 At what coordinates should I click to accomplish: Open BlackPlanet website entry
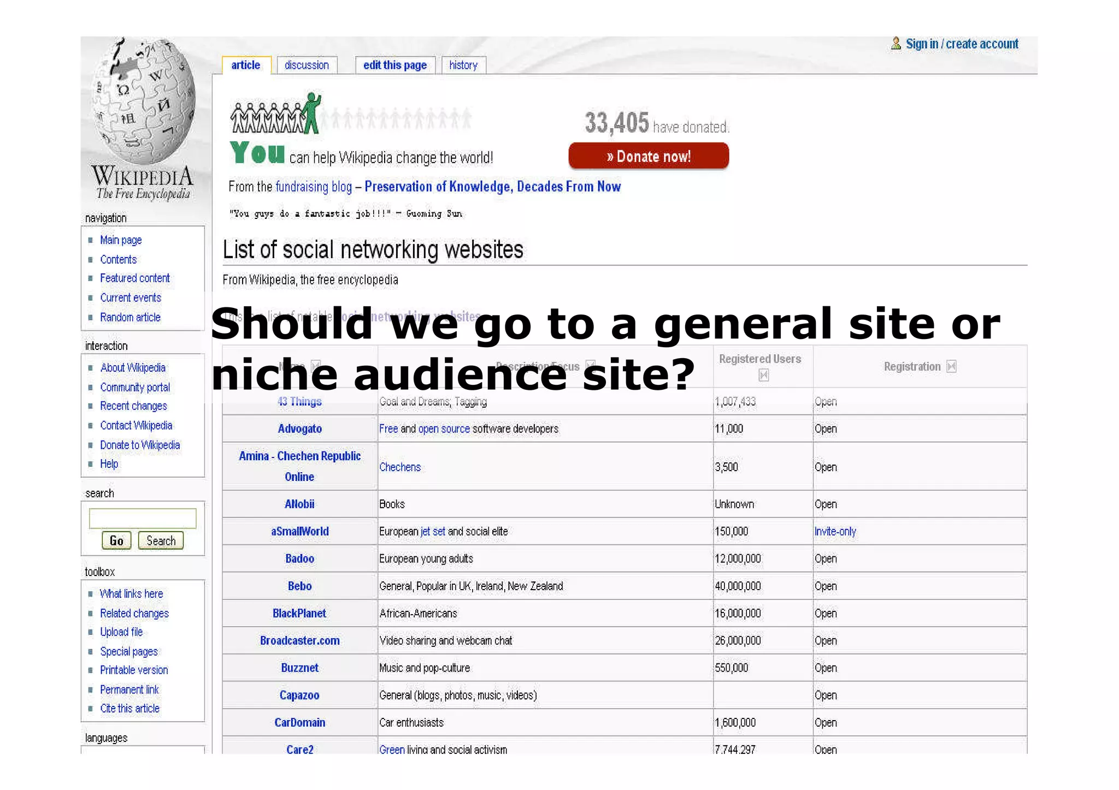click(x=299, y=613)
